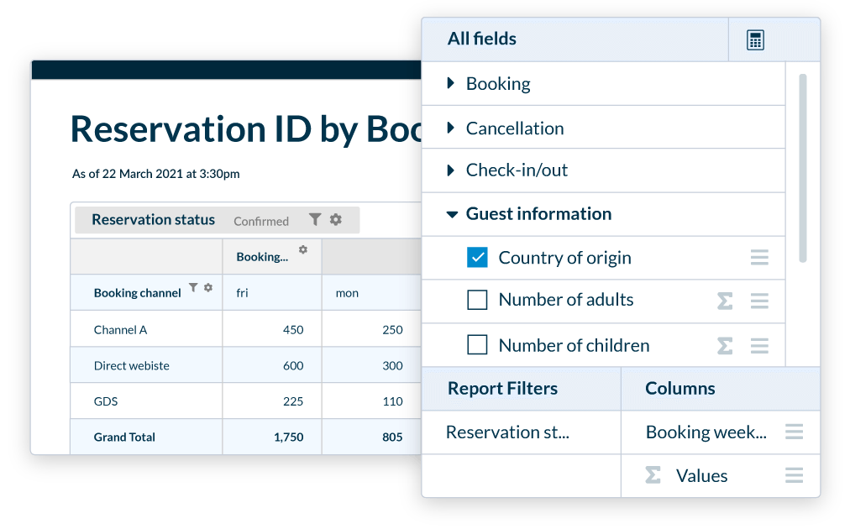850x529 pixels.
Task: Grab the drag handle for Number of children
Action: click(759, 346)
